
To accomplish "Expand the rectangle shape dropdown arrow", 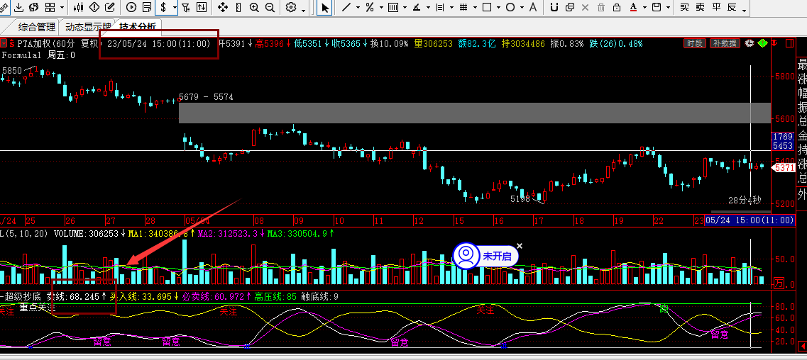I will 499,8.
